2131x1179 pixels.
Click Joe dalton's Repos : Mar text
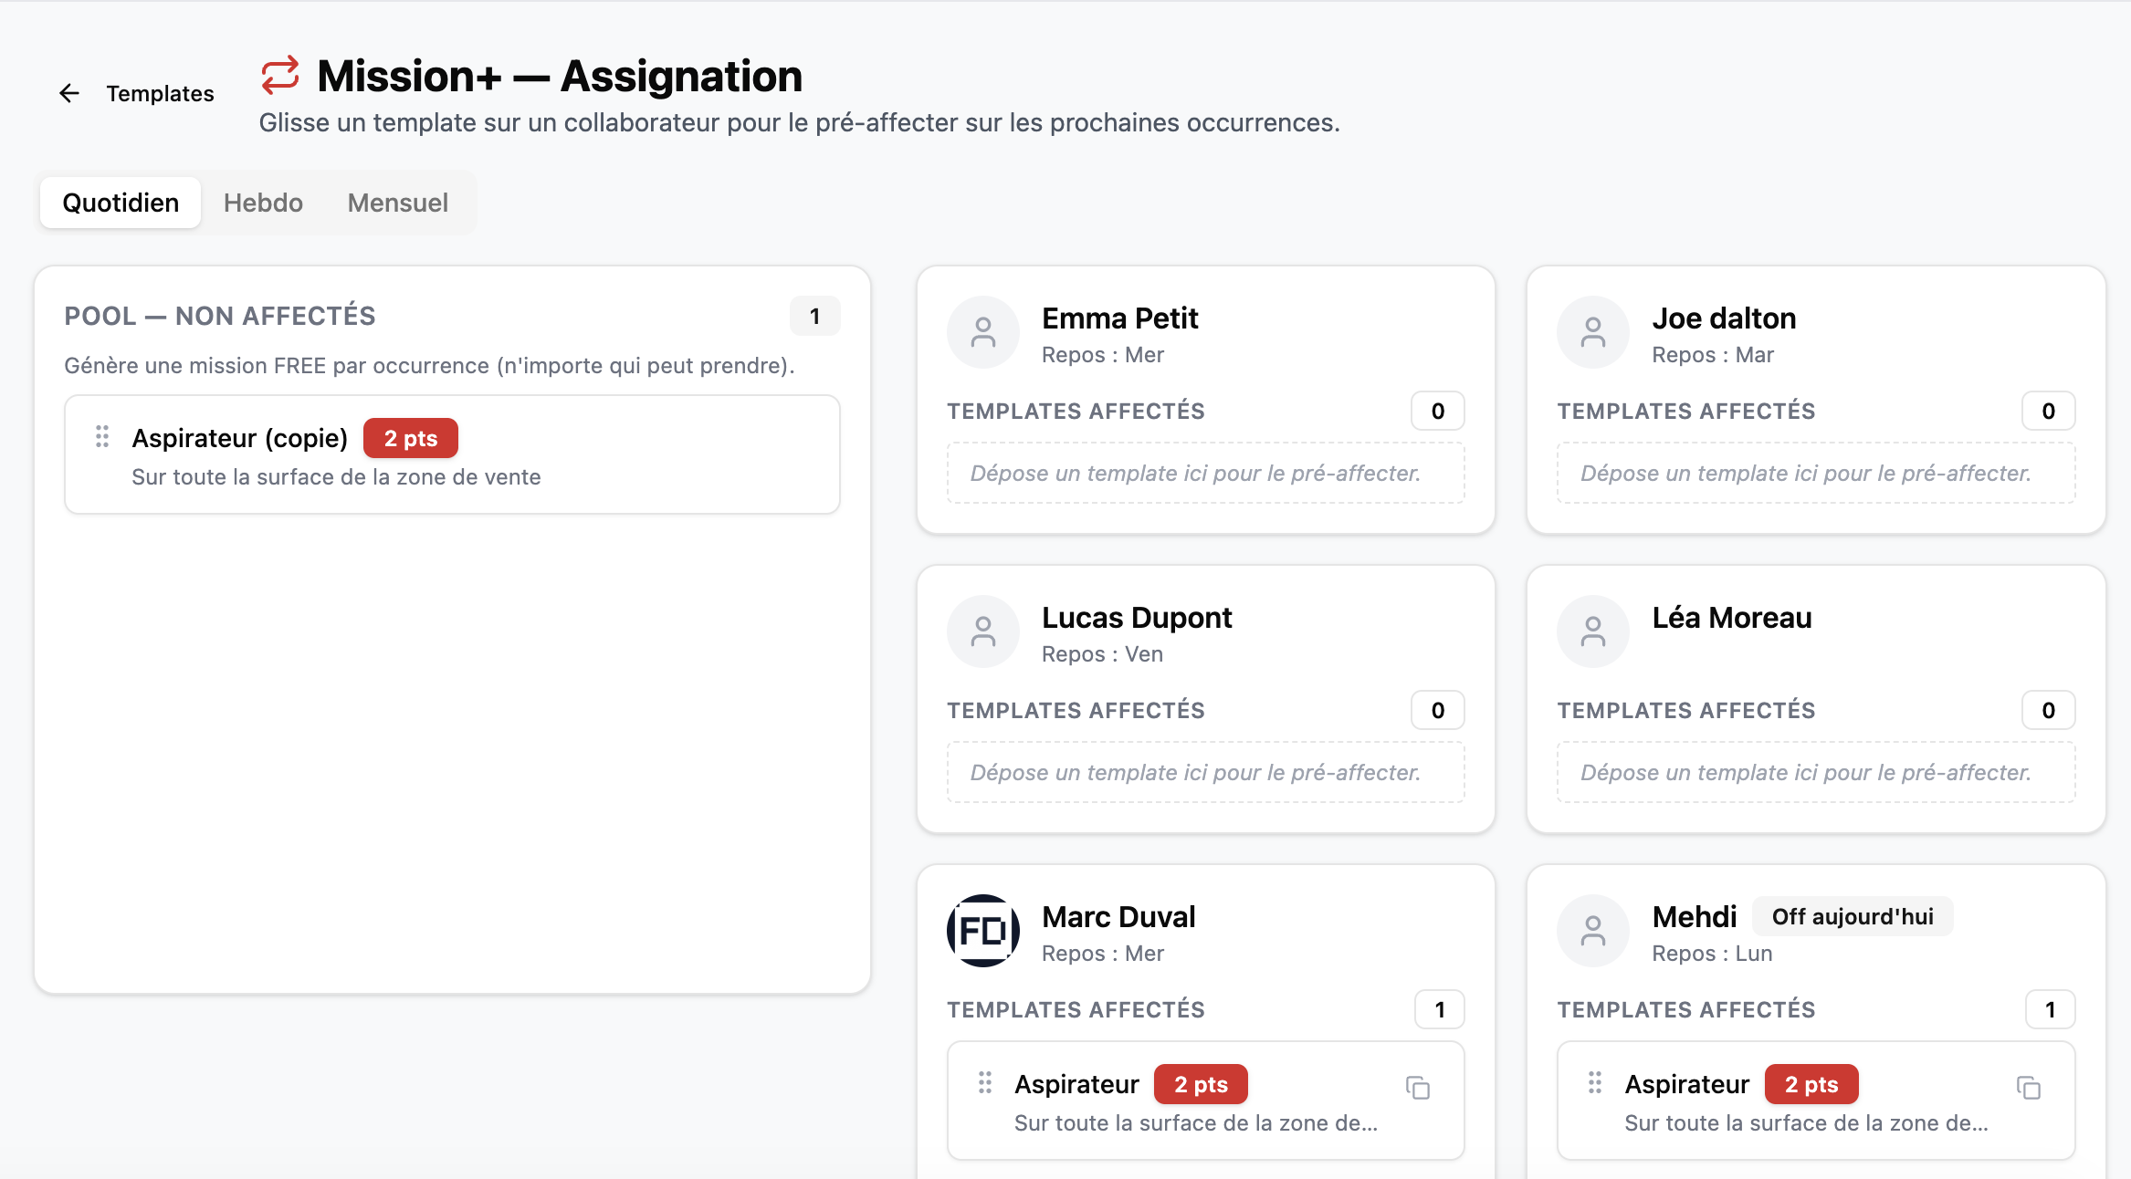(1713, 355)
